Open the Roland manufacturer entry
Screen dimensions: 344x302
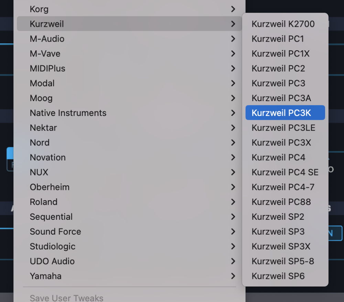pos(44,202)
